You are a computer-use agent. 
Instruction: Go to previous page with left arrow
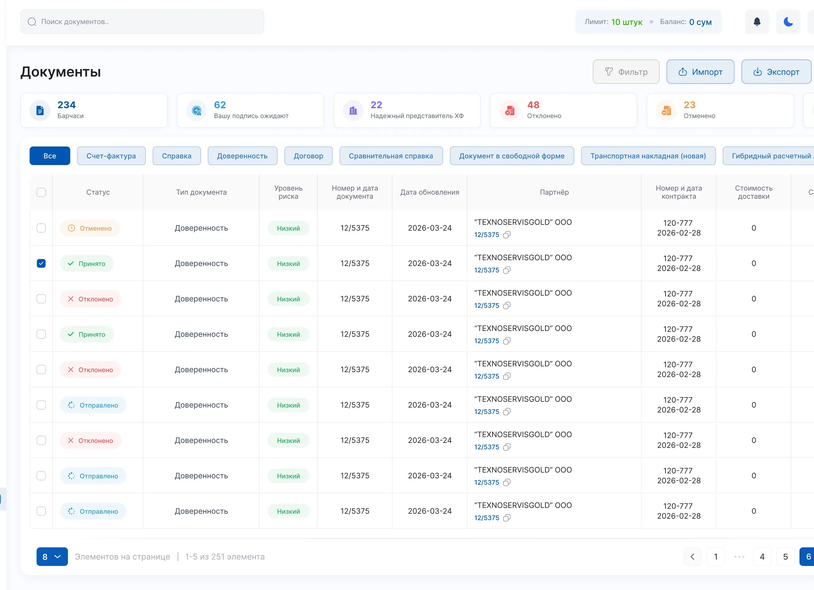pyautogui.click(x=693, y=557)
